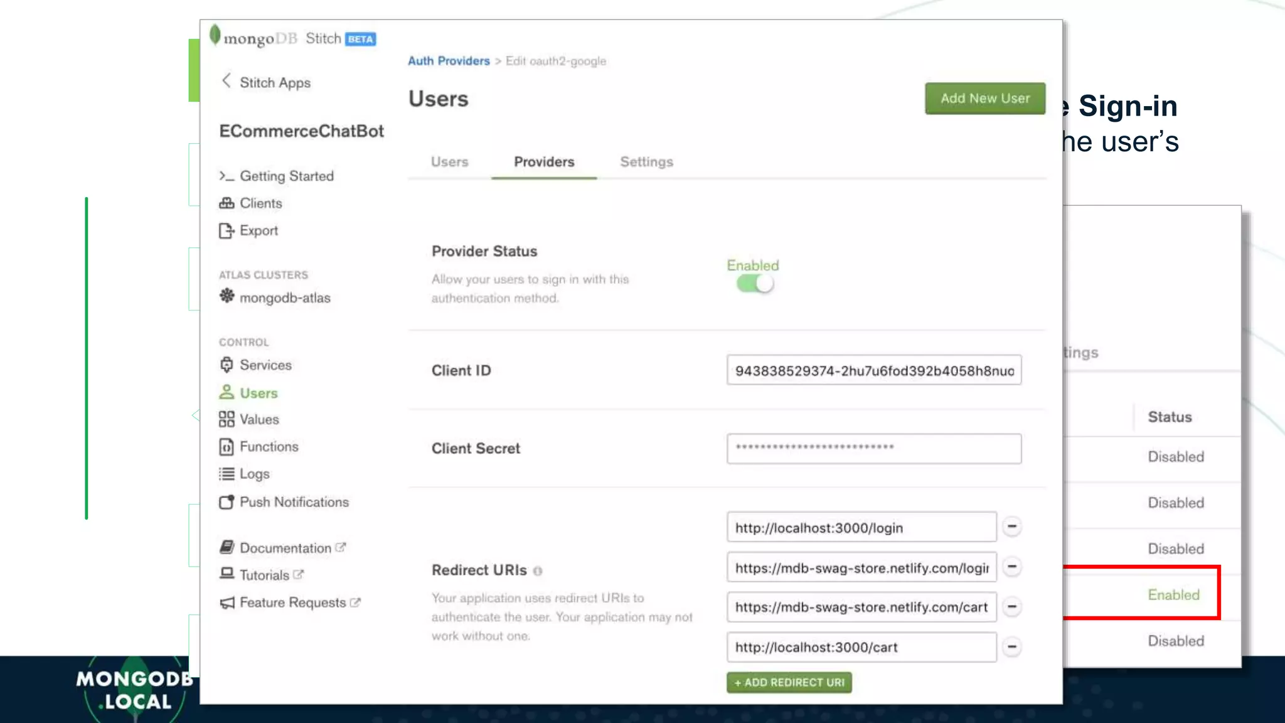The image size is (1285, 723).
Task: Remove the http://localhost:3000/login redirect URI
Action: tap(1012, 527)
